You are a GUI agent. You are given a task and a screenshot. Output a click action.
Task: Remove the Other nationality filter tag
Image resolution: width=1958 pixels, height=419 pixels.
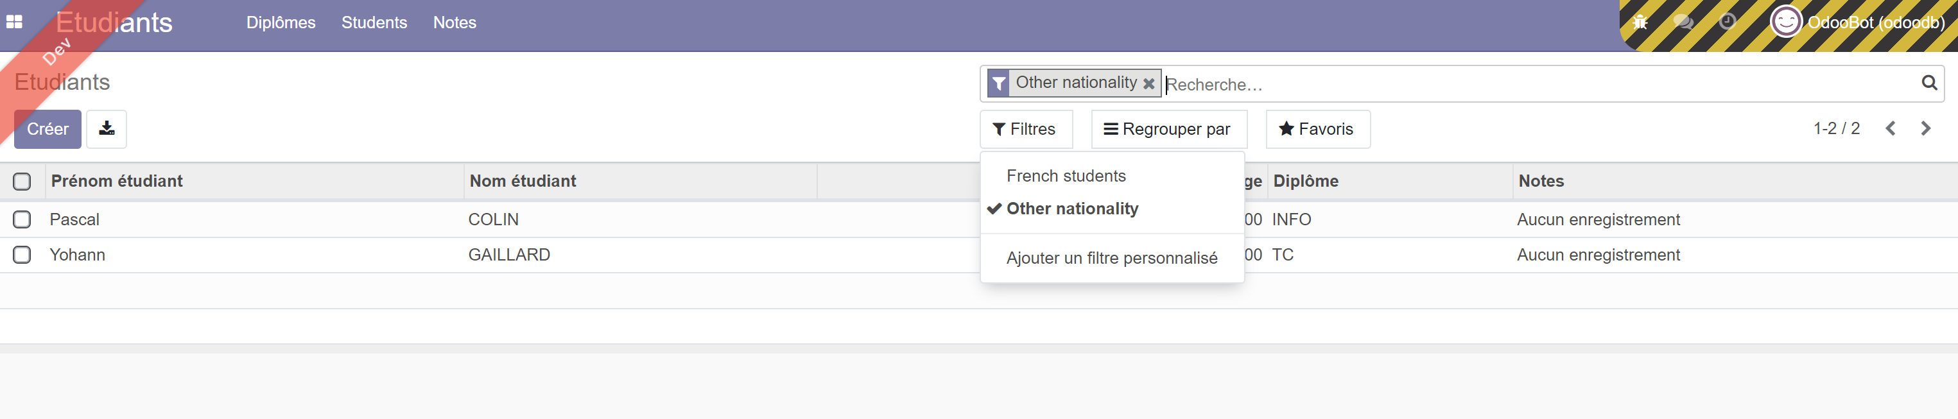coord(1148,83)
